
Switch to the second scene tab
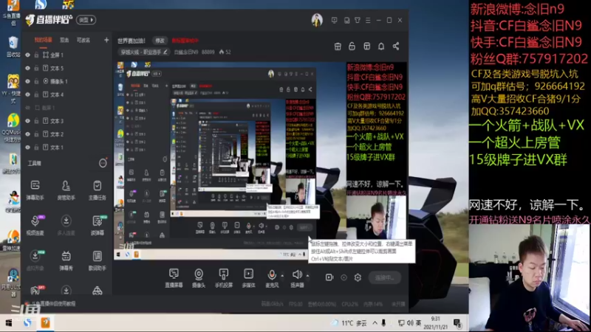pyautogui.click(x=64, y=40)
